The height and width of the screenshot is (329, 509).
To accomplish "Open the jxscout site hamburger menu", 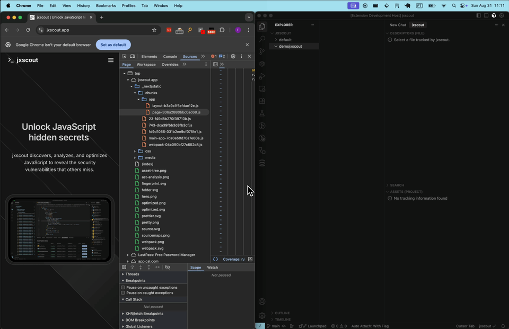I will (111, 60).
